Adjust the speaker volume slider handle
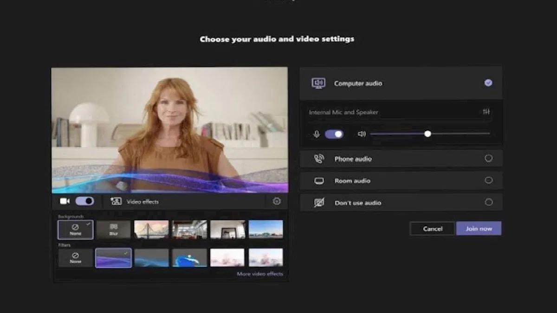The image size is (557, 313). pyautogui.click(x=427, y=134)
